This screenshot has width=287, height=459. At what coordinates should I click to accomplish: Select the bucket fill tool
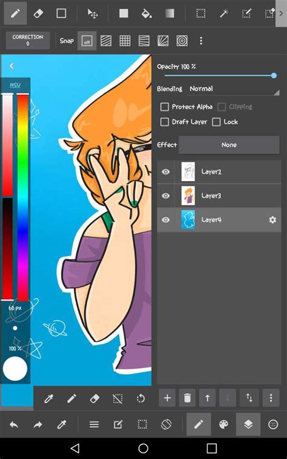pos(147,13)
